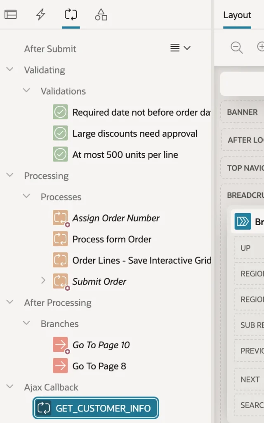The image size is (264, 423).
Task: Select the GET_CUSTOMER_INFO callback
Action: (96, 408)
